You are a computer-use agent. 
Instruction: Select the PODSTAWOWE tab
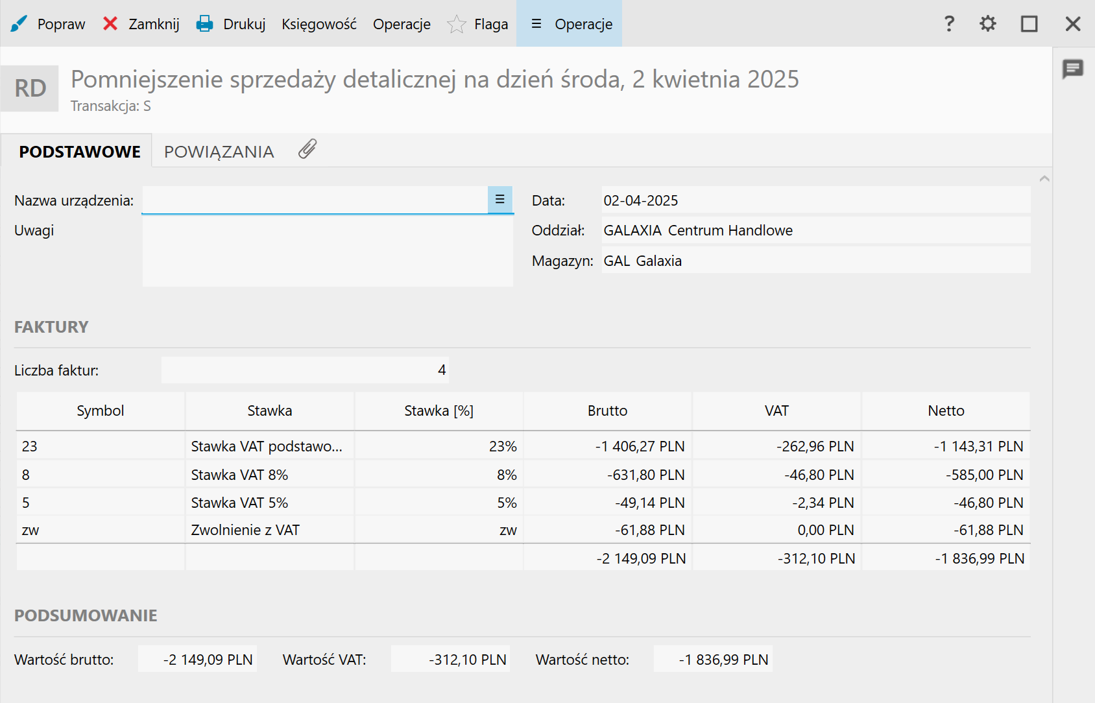tap(79, 151)
